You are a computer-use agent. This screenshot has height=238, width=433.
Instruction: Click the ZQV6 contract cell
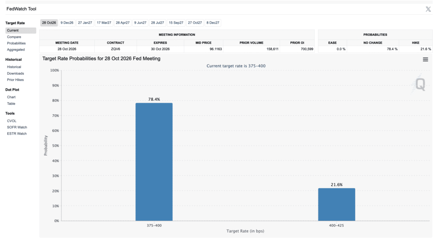pos(115,49)
